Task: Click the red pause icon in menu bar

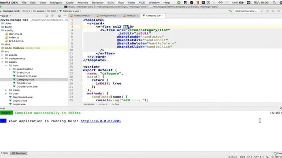Action: [198, 3]
